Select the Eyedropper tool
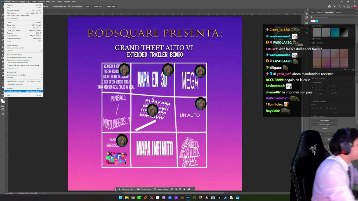 tap(3, 36)
